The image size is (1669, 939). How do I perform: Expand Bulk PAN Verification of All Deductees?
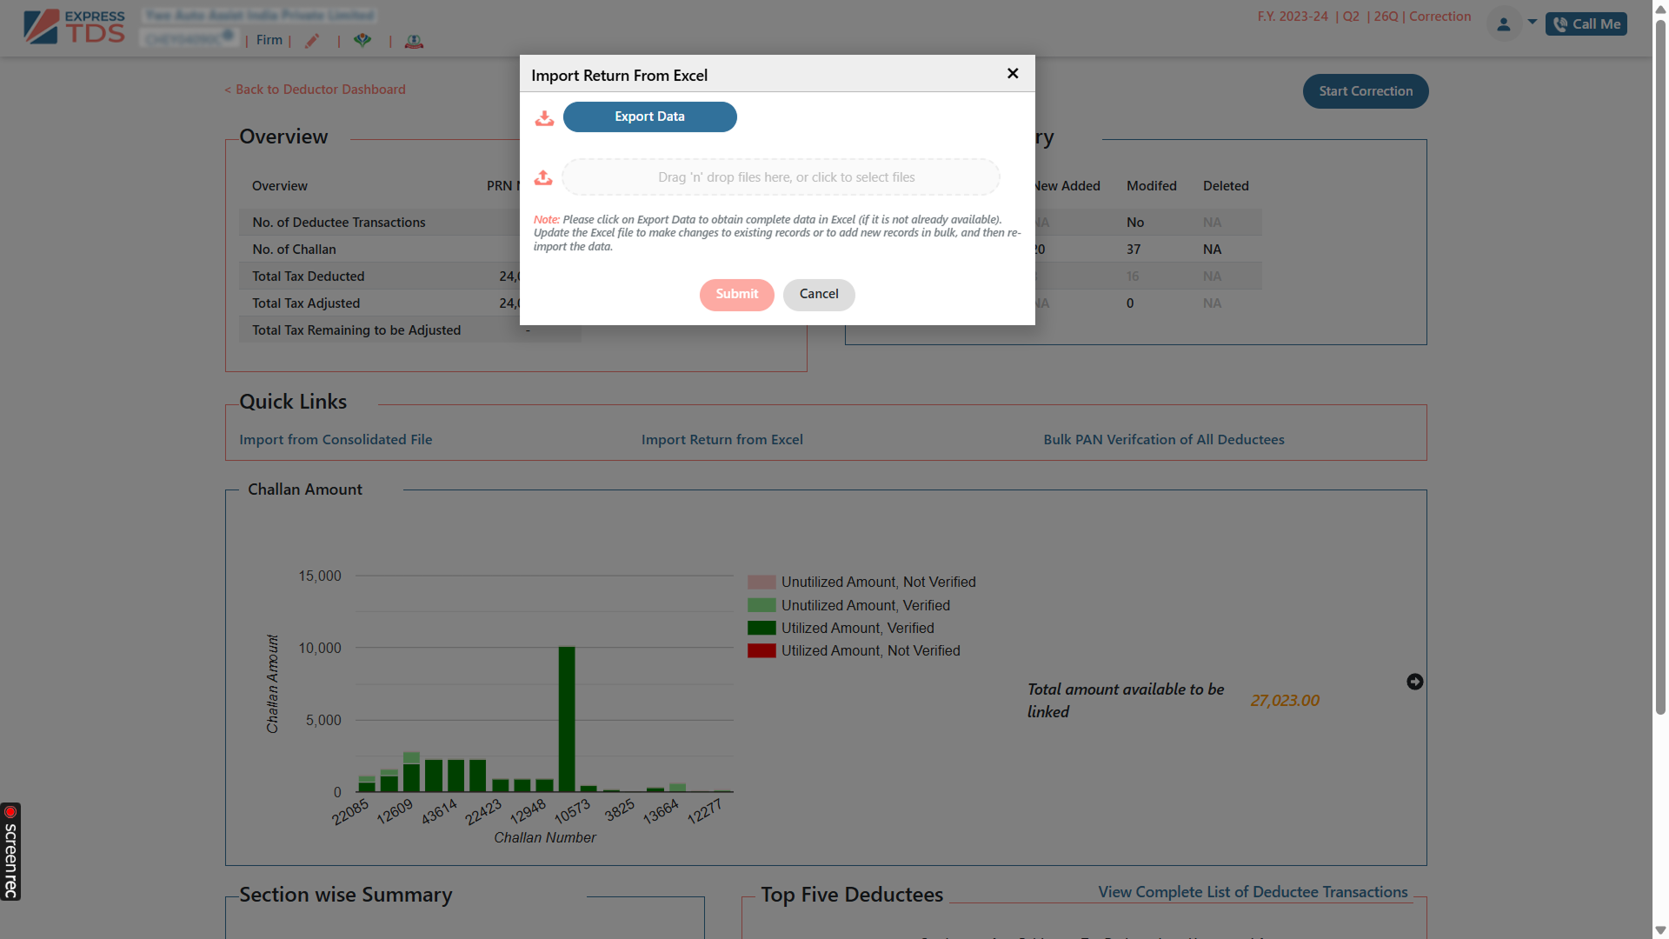click(x=1164, y=439)
